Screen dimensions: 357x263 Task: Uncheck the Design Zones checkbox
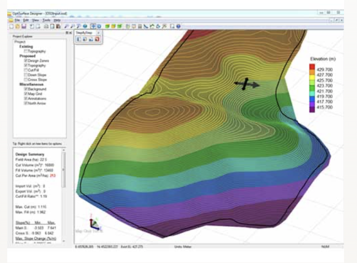[x=26, y=61]
